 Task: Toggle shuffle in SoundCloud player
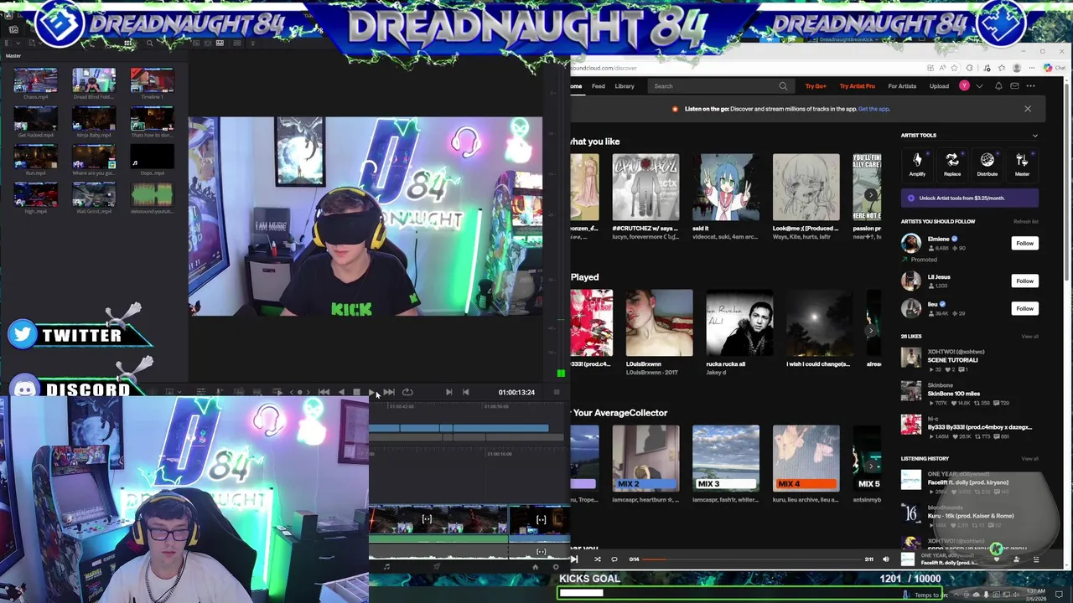[597, 559]
